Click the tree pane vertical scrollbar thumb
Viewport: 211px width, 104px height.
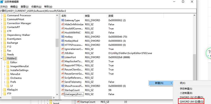57,43
